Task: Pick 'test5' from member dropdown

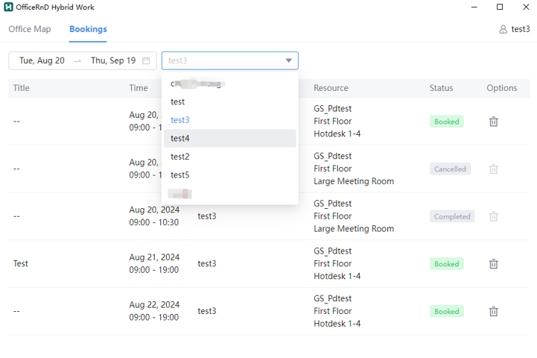Action: click(x=230, y=175)
